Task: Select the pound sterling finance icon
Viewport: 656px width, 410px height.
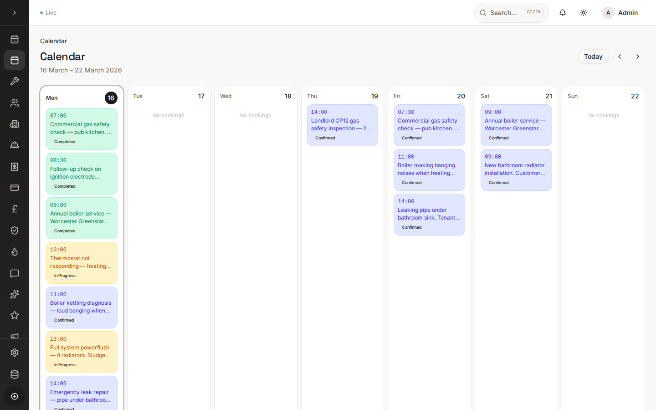Action: coord(14,209)
